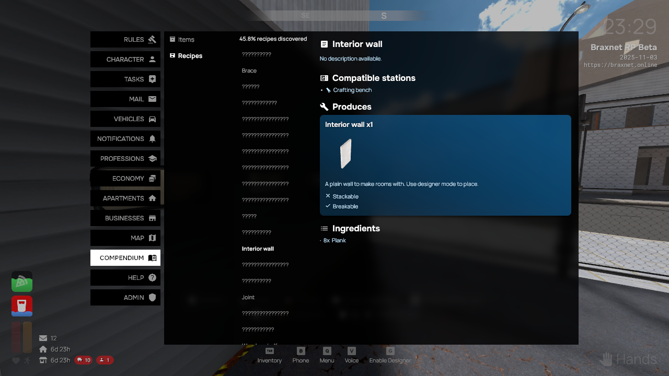This screenshot has height=376, width=669.
Task: Click the Interior wall item thumbnail
Action: tap(345, 154)
